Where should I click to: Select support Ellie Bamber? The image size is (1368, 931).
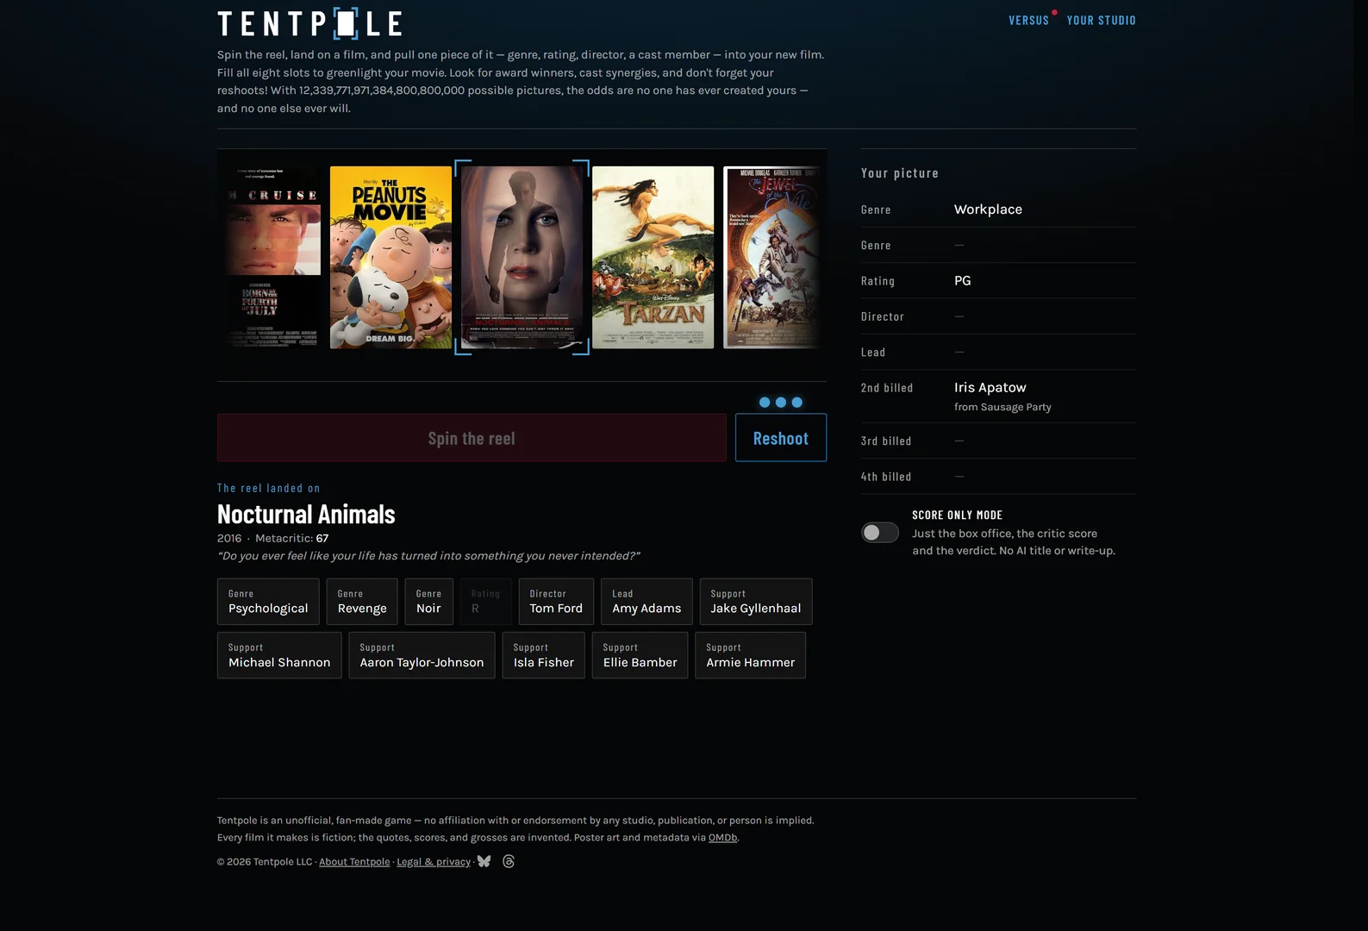[640, 655]
